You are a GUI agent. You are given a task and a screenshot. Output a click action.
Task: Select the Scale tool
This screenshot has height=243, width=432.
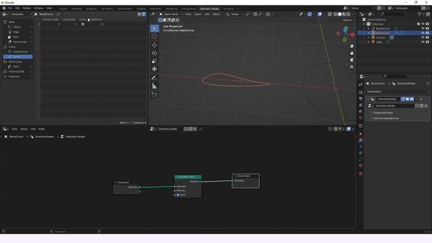155,61
